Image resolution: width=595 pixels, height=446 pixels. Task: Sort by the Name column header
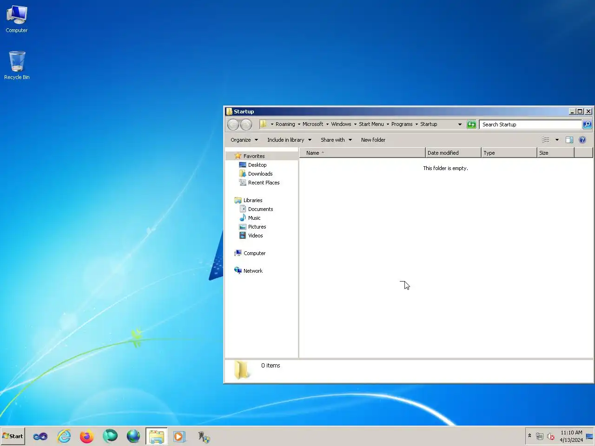362,153
